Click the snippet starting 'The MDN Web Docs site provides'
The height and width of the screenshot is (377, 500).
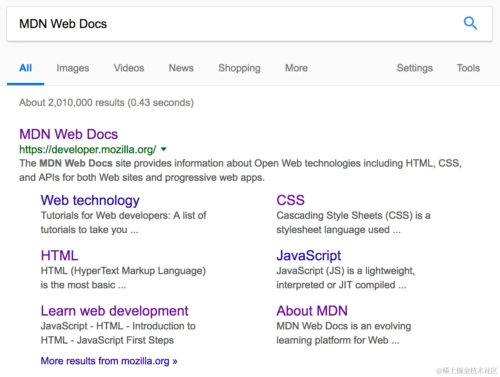click(x=240, y=170)
